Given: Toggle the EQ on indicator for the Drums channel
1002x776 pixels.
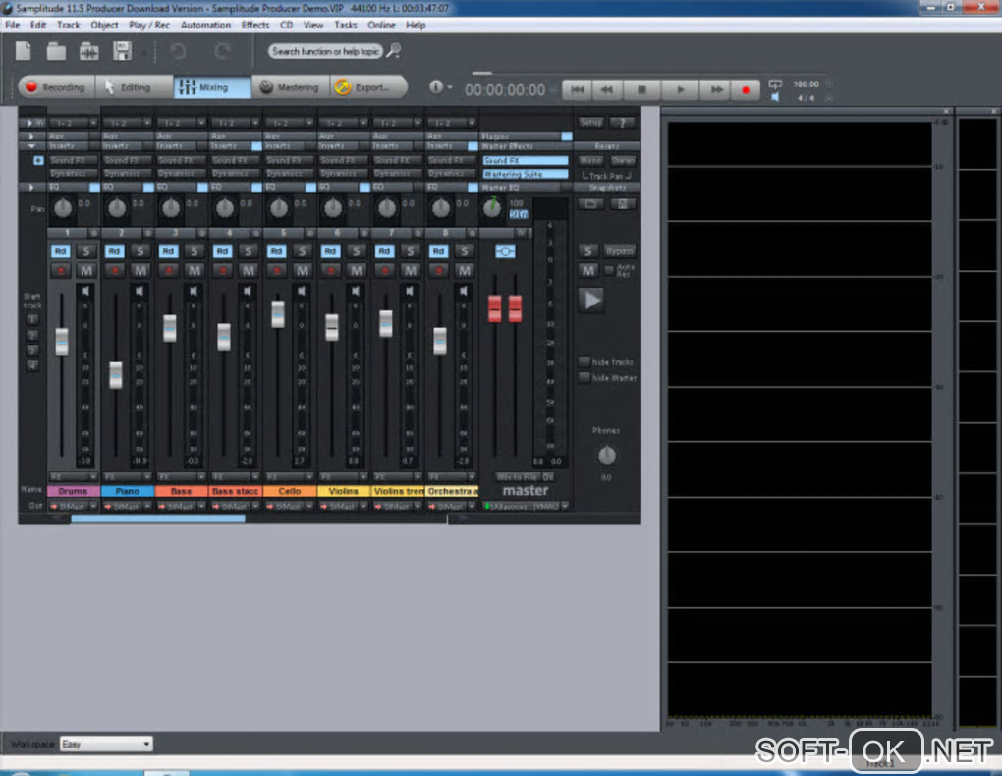Looking at the screenshot, I should (x=94, y=188).
